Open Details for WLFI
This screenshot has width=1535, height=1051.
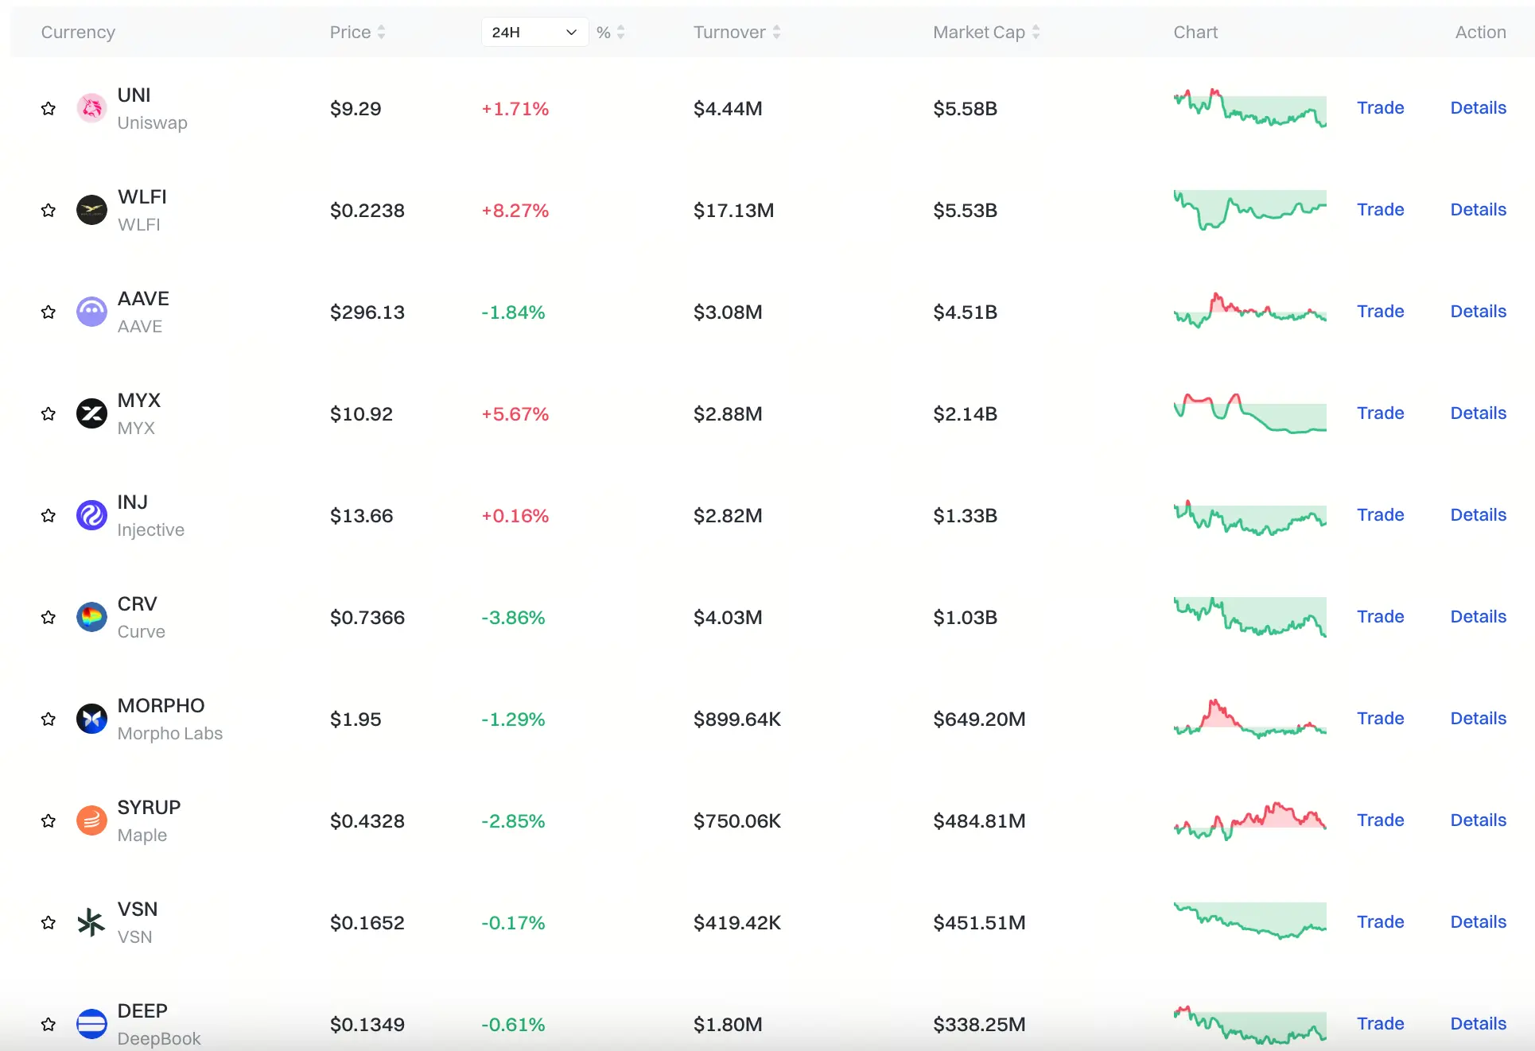click(x=1478, y=210)
